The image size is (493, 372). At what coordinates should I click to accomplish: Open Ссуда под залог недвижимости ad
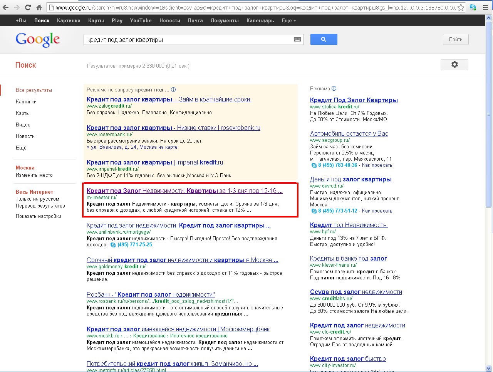coord(356,292)
